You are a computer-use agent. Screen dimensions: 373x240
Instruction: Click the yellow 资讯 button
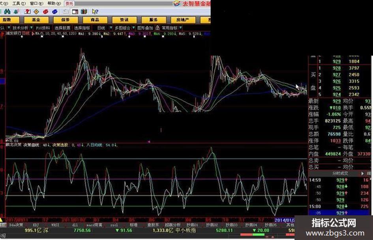point(124,20)
